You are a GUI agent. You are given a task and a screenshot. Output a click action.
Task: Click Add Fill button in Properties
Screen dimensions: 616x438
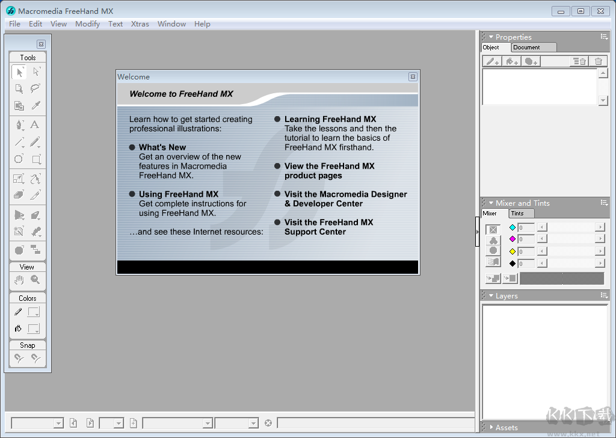(x=511, y=61)
